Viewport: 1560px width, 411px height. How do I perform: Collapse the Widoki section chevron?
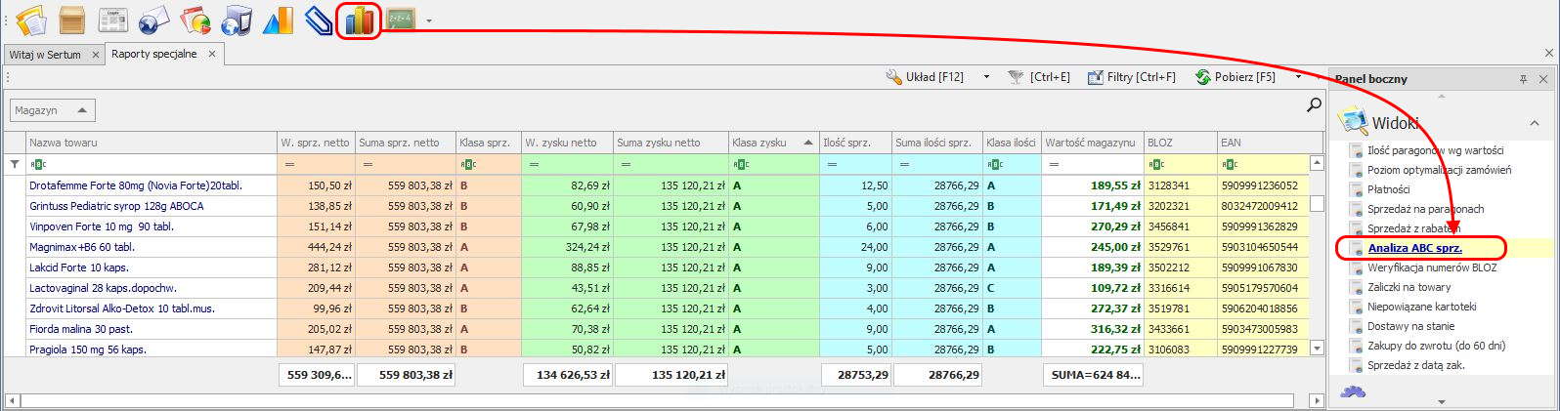1534,123
